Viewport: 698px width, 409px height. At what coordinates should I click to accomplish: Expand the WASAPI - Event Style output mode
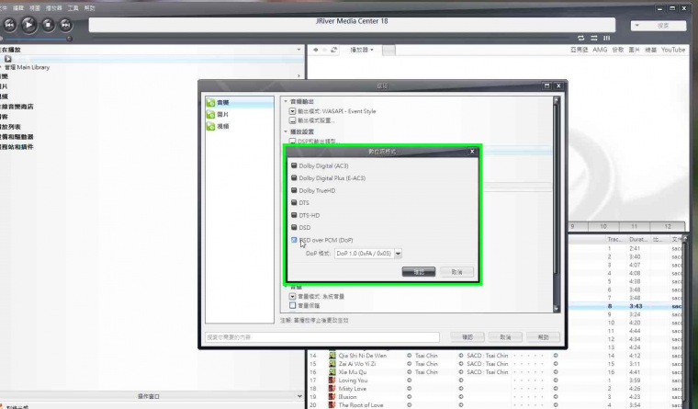point(292,111)
